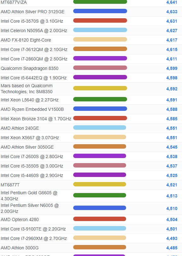Click score 4,599
This screenshot has height=256, width=182.
[172, 68]
